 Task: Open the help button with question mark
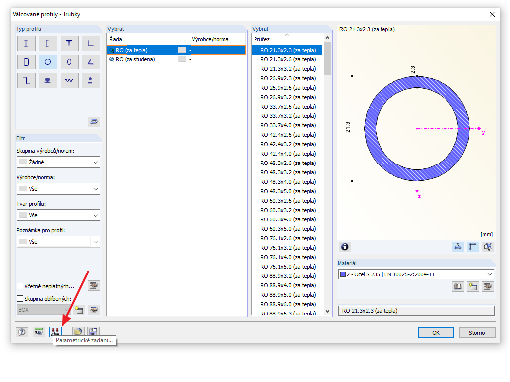click(x=22, y=332)
